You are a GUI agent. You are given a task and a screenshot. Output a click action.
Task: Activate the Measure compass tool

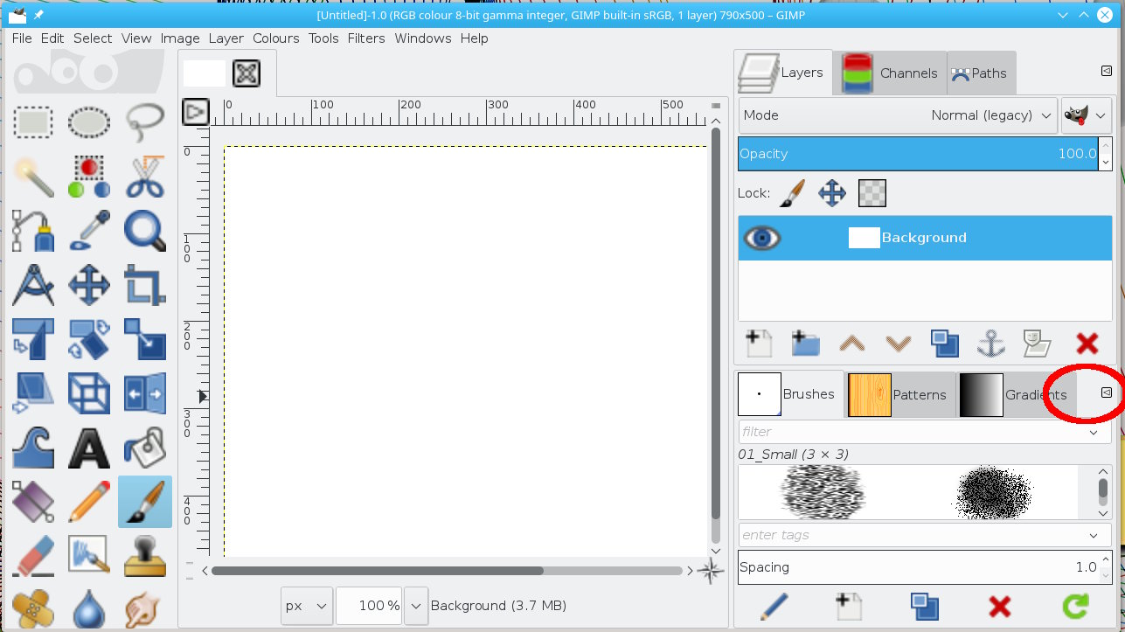pyautogui.click(x=34, y=285)
